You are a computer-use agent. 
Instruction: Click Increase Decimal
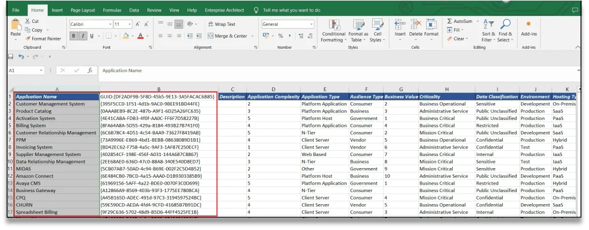click(301, 36)
